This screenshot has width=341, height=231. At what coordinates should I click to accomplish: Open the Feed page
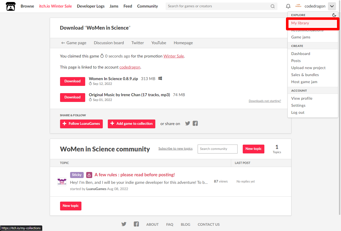point(128,6)
